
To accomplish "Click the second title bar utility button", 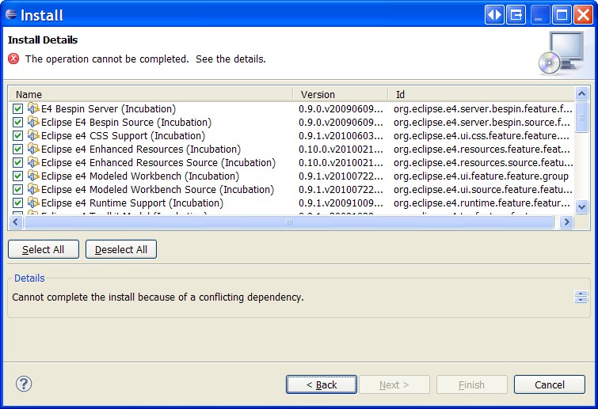I will pyautogui.click(x=516, y=15).
